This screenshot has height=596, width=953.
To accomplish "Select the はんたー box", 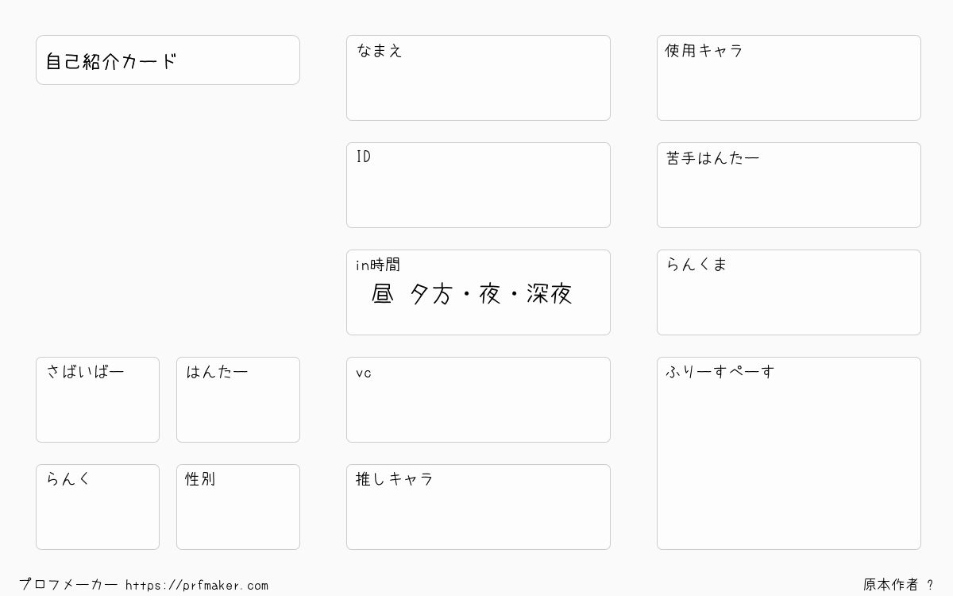I will tap(238, 400).
